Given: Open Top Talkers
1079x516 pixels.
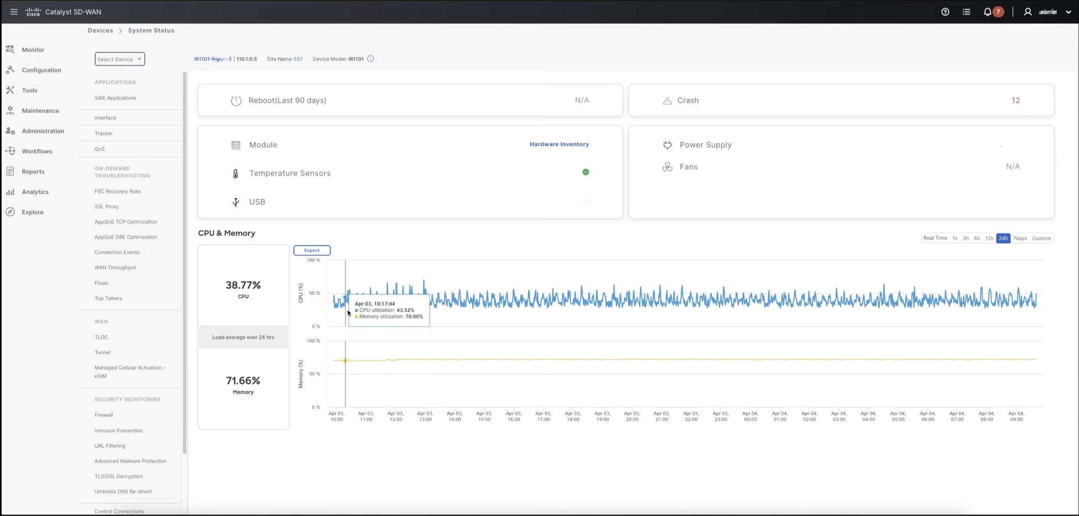Looking at the screenshot, I should [108, 298].
